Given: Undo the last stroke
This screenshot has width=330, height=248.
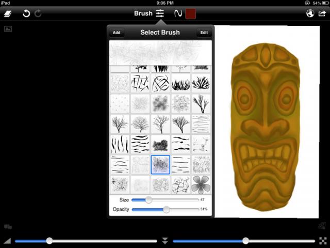Looking at the screenshot, I should [26, 13].
